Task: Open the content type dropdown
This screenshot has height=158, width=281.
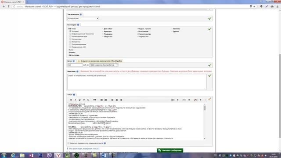Action: point(83,18)
